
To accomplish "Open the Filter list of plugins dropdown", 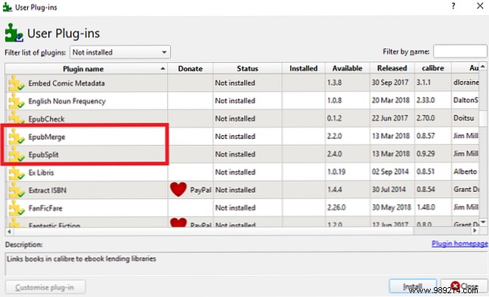I will click(120, 52).
